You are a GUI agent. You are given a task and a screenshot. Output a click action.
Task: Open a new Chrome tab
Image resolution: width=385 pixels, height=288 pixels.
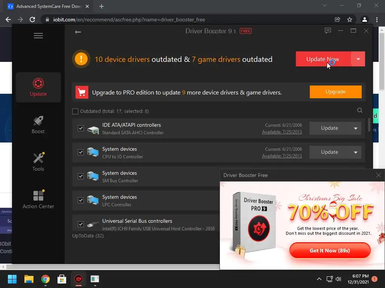point(102,6)
